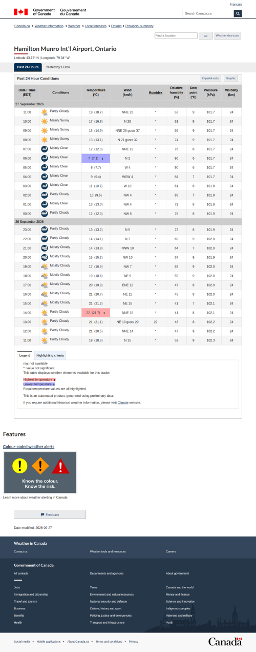Open the Taxes footer link
Screen dimensions: 256x652
pyautogui.click(x=93, y=587)
